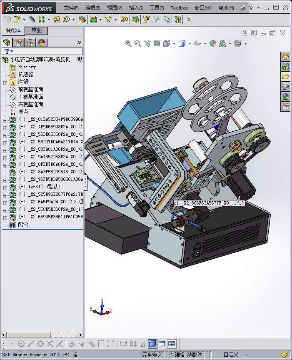Click the Previous View icon

tap(147, 43)
